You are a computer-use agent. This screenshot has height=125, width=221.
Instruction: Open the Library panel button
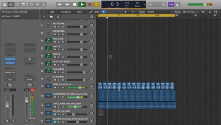tap(5, 5)
